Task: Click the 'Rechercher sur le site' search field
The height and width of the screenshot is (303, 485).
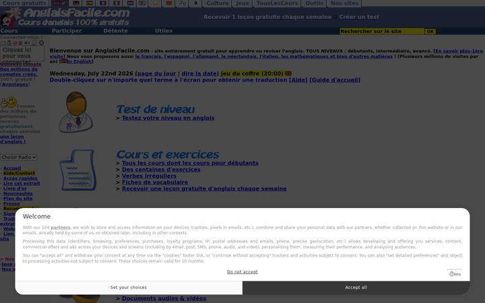Action: click(x=382, y=31)
